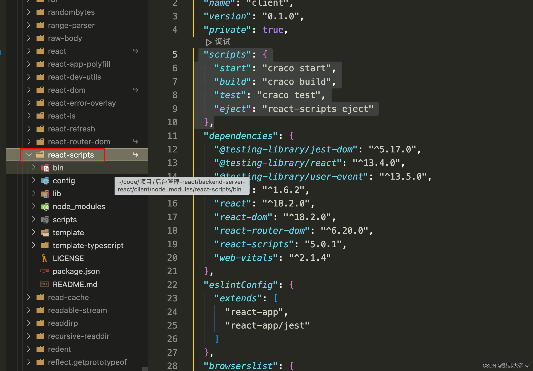The image size is (533, 371).
Task: Click the bin folder icon
Action: click(x=45, y=168)
